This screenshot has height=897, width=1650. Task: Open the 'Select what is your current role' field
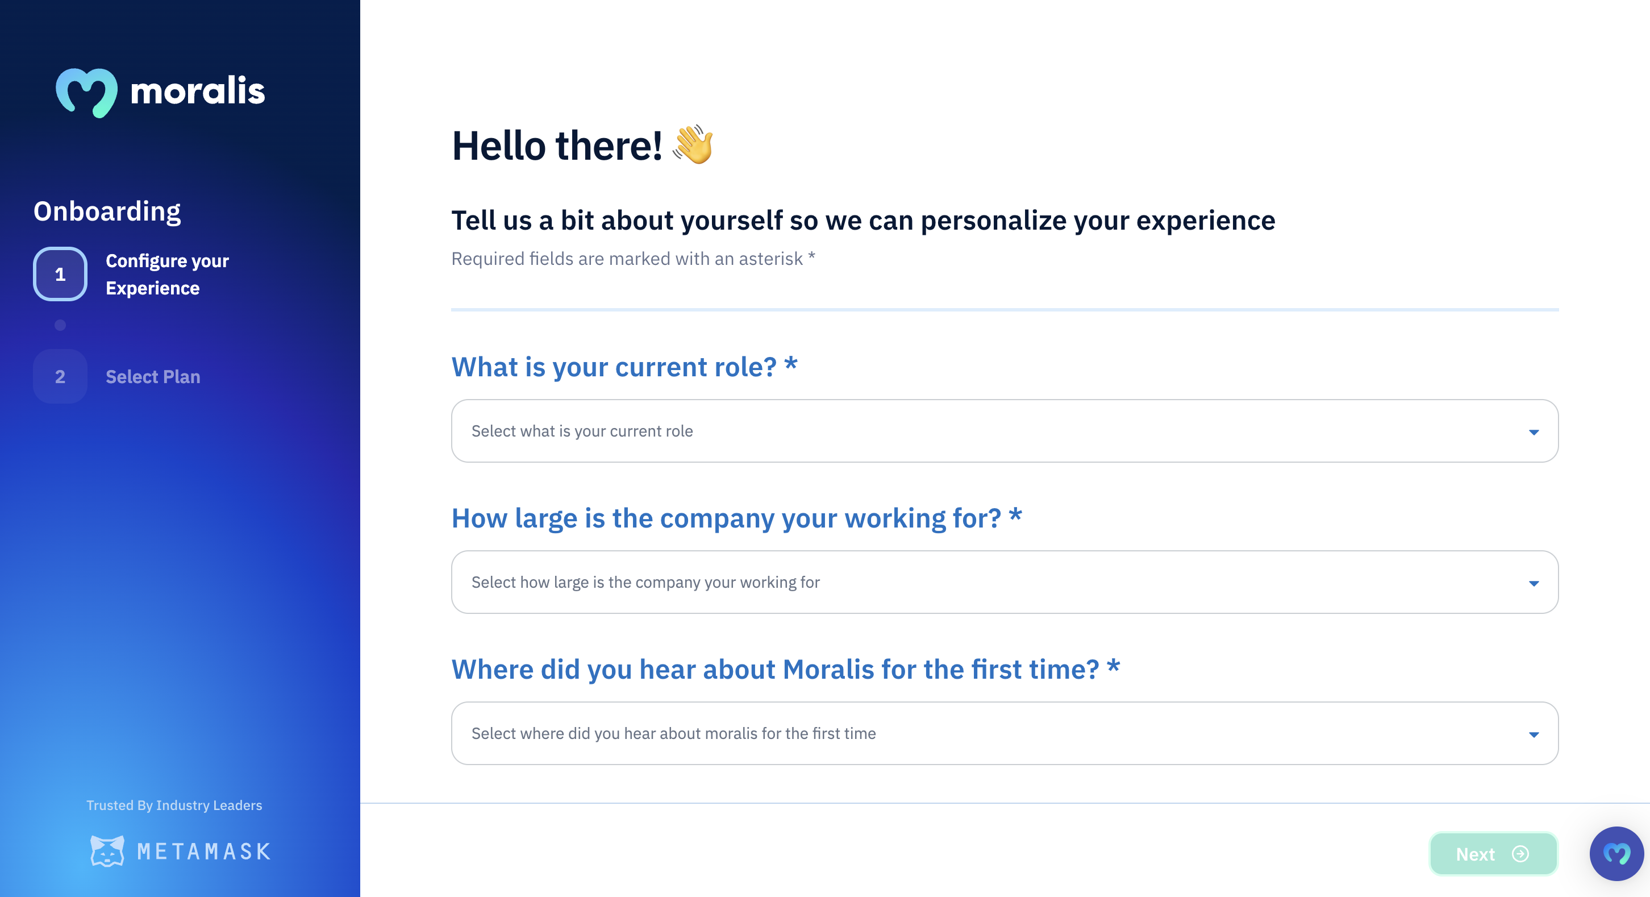tap(1005, 431)
